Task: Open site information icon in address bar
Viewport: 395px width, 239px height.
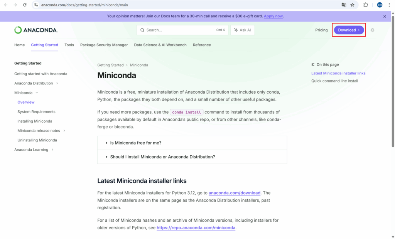Action: (x=36, y=5)
